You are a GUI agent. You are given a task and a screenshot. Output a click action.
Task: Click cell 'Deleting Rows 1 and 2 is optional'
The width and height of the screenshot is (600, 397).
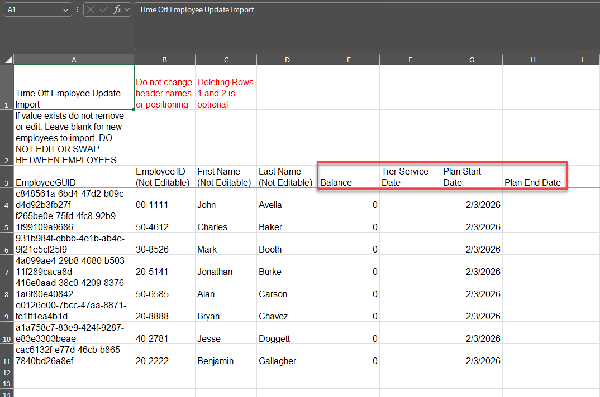226,88
